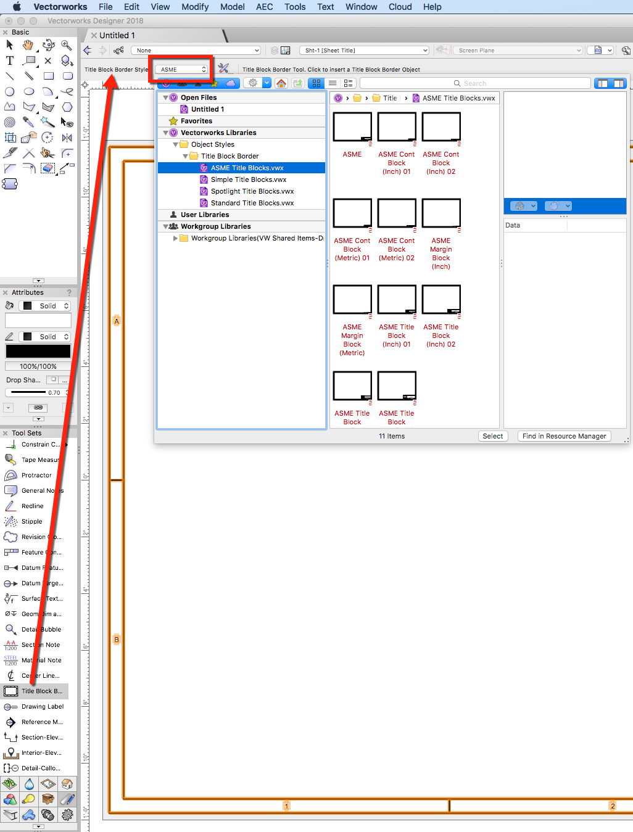Open the File menu
Viewport: 633px width, 832px height.
tap(105, 7)
